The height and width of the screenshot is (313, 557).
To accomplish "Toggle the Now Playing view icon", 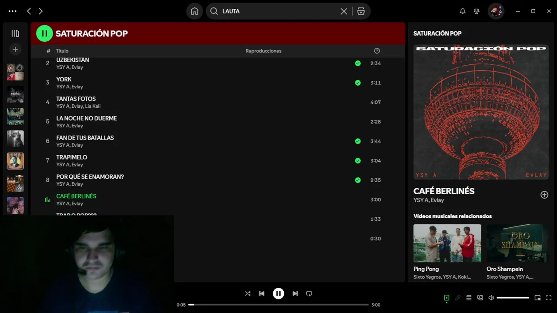I will coord(446,298).
